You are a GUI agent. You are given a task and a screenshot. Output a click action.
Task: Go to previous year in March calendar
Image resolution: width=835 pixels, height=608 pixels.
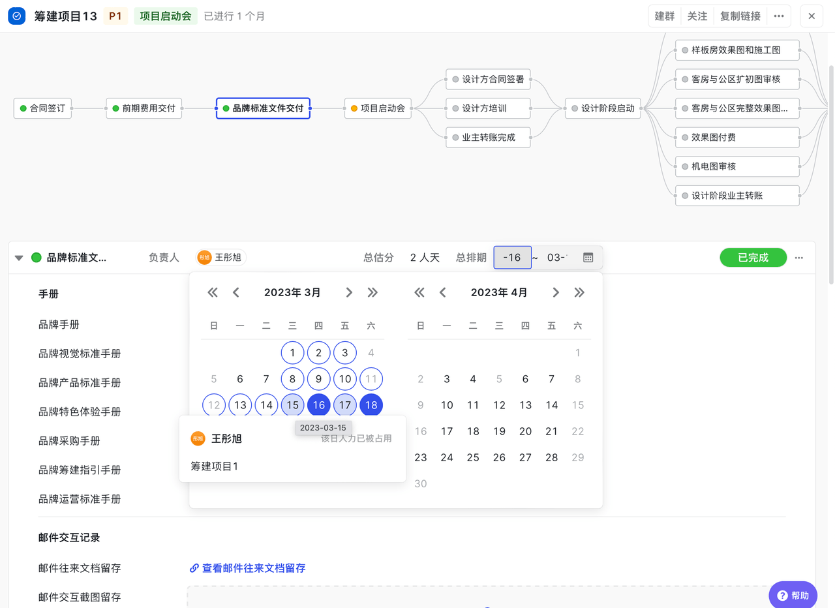click(213, 292)
